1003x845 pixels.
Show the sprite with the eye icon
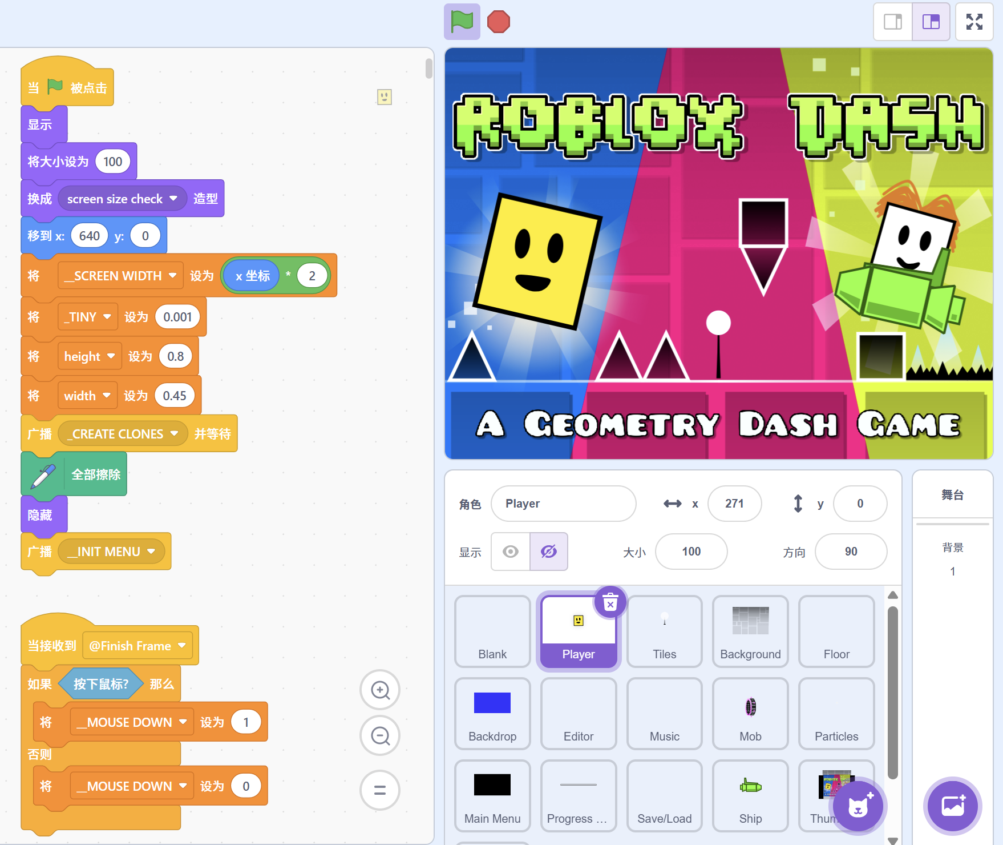[511, 552]
